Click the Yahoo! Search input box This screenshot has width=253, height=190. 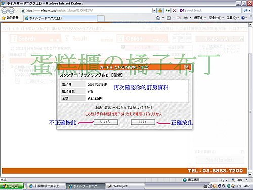(210, 11)
